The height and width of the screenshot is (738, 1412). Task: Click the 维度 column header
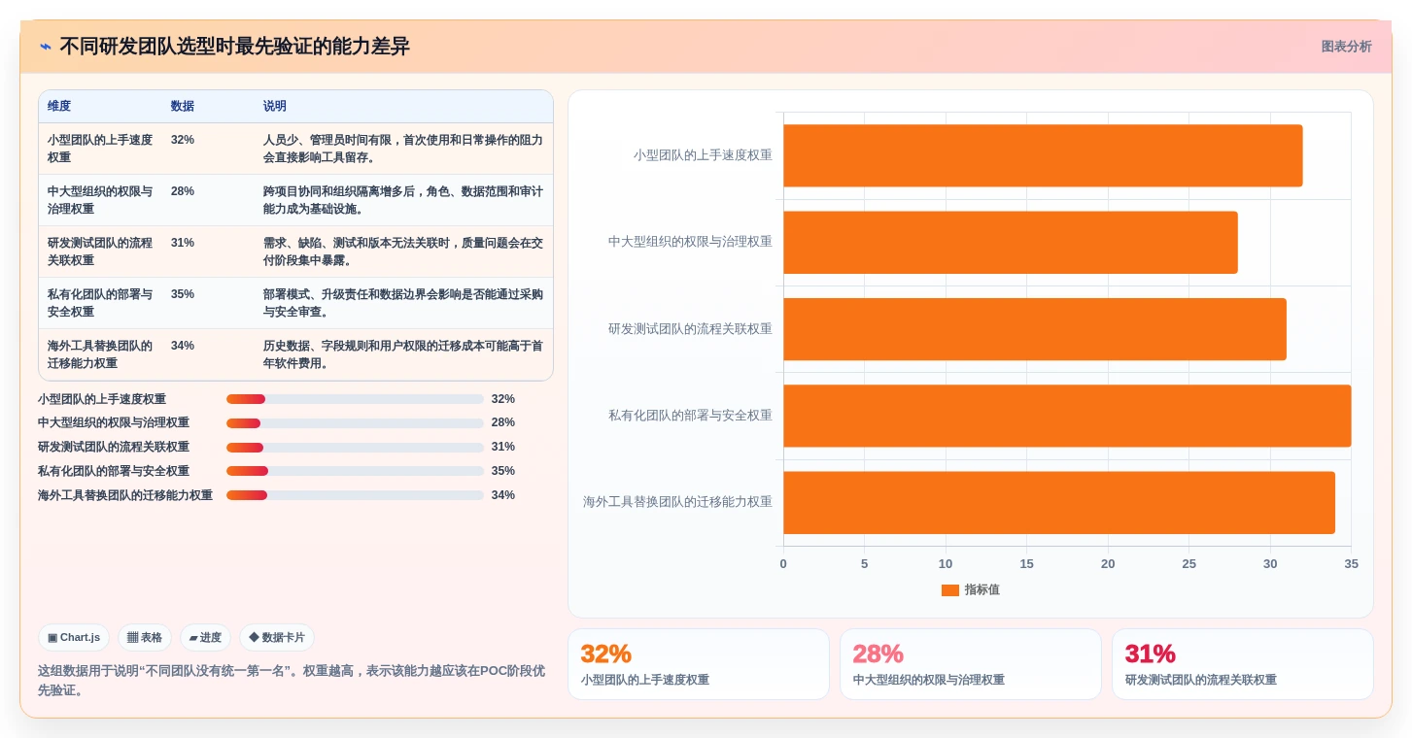59,106
